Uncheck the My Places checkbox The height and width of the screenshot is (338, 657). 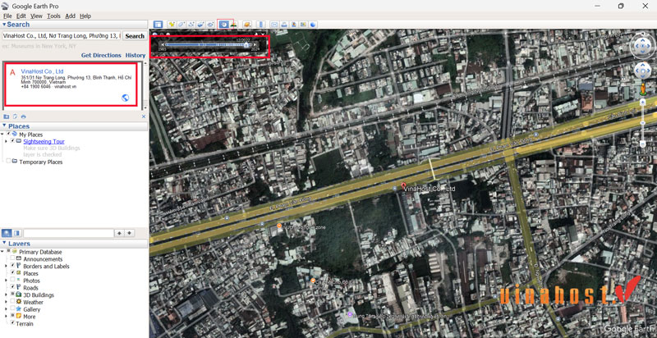pyautogui.click(x=8, y=135)
